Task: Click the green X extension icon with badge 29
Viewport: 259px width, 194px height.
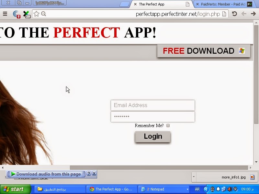Action: click(27, 14)
